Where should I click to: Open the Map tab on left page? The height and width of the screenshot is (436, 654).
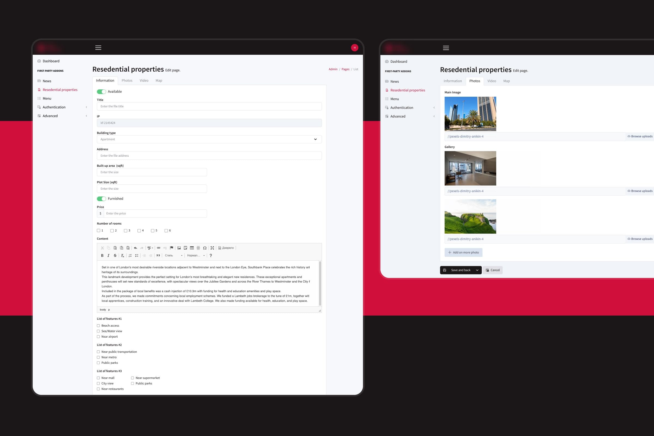159,81
